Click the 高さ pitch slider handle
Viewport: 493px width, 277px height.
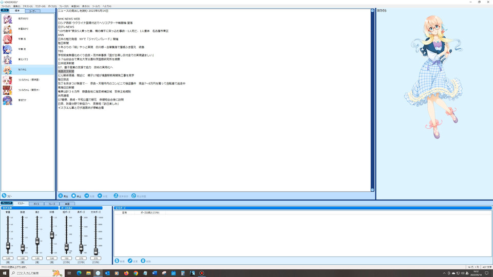pyautogui.click(x=37, y=241)
